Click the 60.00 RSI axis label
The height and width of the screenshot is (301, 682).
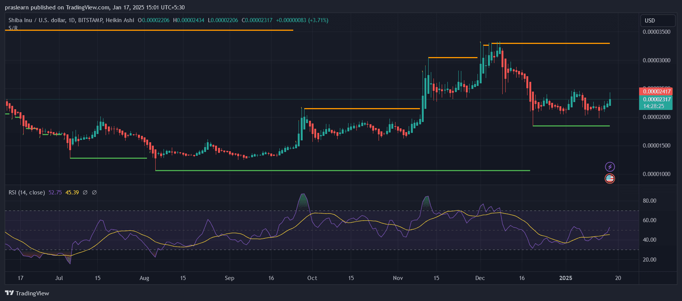click(649, 220)
